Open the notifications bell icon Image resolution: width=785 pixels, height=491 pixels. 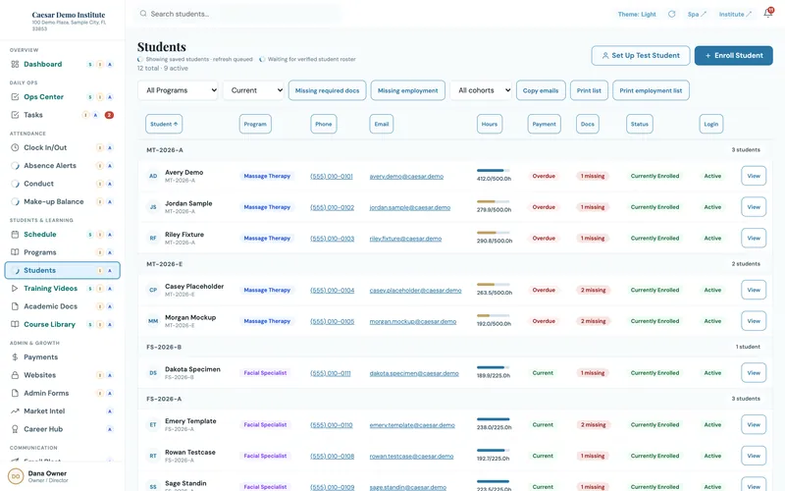(x=767, y=14)
